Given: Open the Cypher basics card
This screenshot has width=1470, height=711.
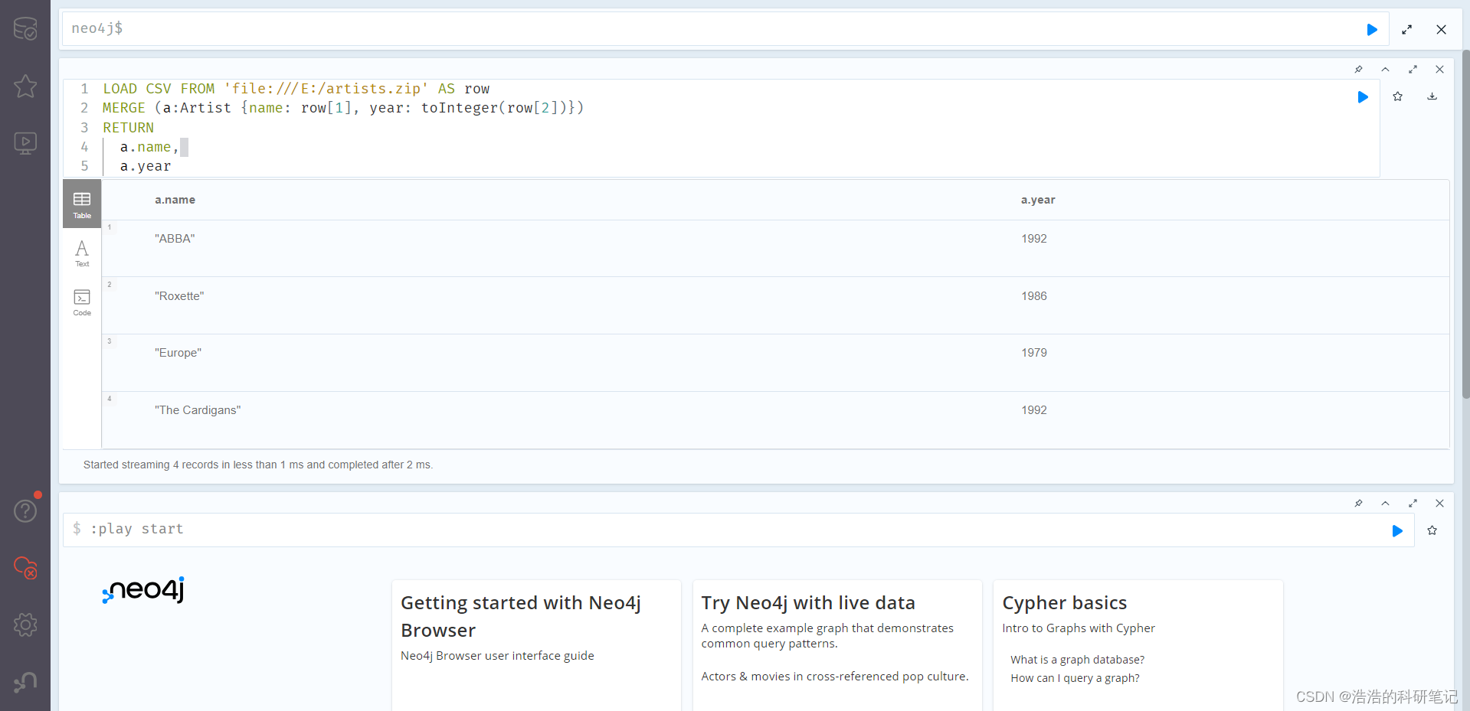Looking at the screenshot, I should [1138, 645].
